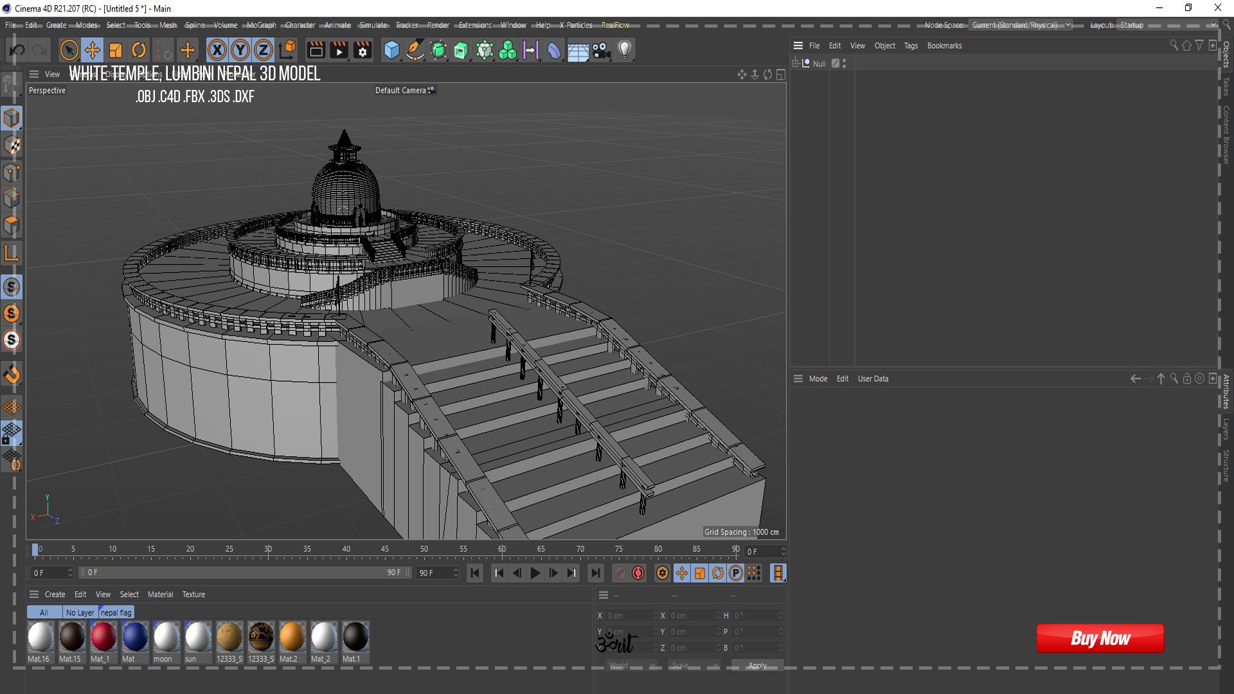The width and height of the screenshot is (1234, 694).
Task: Open Object Manager hamburger menu
Action: 798,46
